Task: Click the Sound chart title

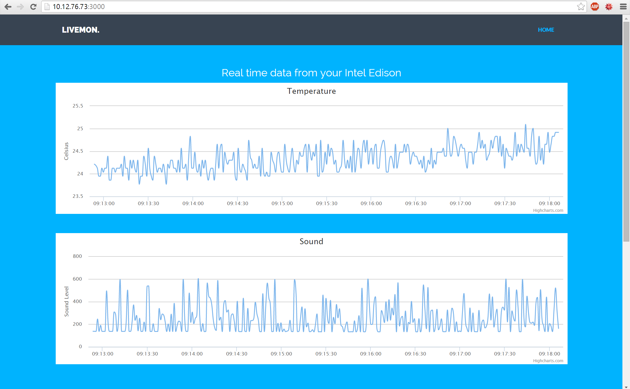Action: tap(311, 242)
